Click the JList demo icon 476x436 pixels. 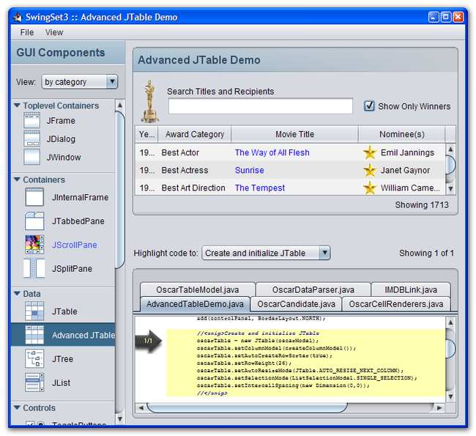(34, 383)
